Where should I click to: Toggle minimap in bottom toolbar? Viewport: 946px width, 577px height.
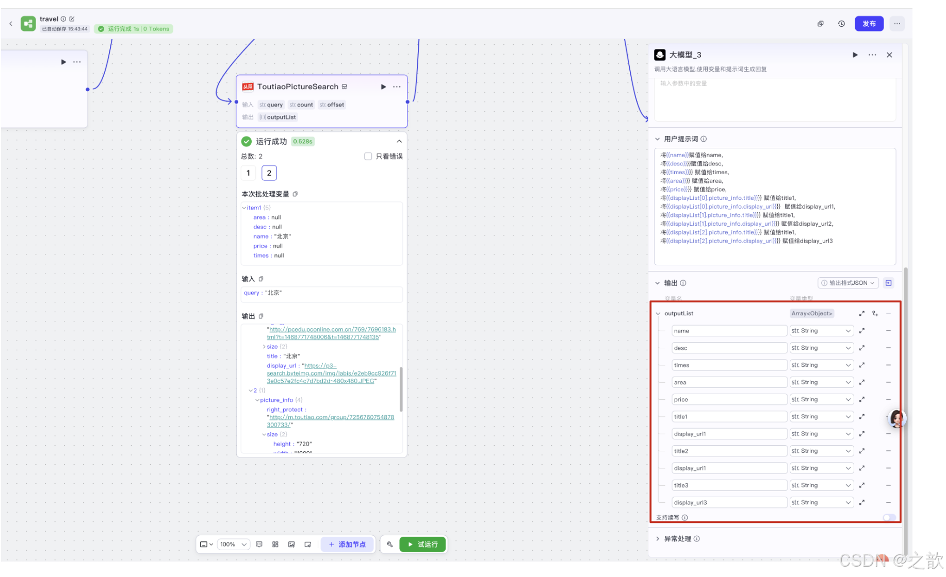click(x=308, y=545)
